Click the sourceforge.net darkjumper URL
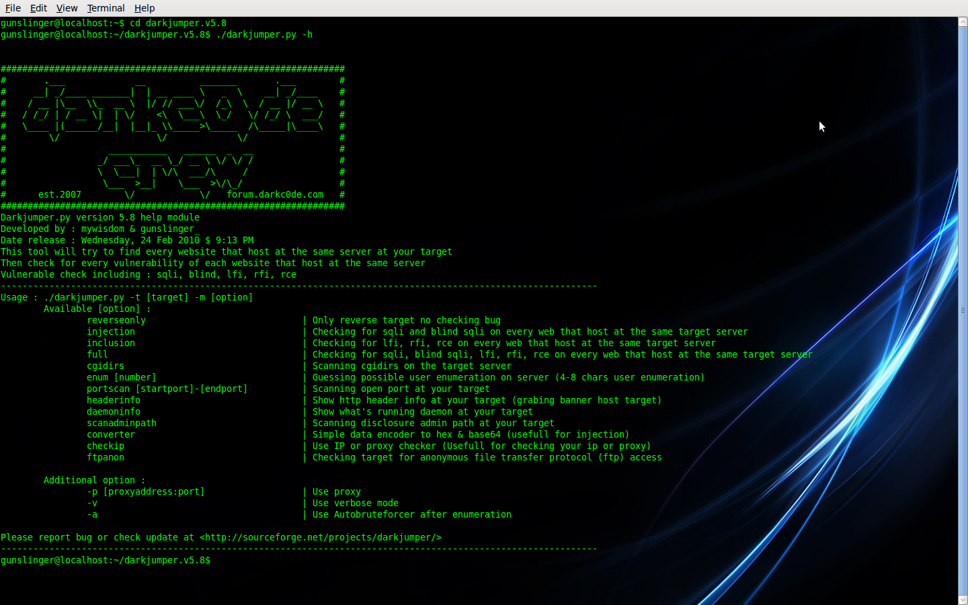 point(321,537)
